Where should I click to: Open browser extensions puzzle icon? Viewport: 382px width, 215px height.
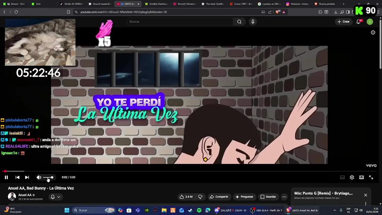(x=320, y=12)
